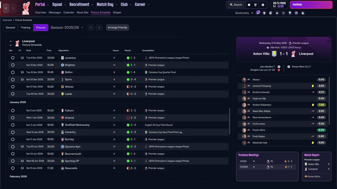Screen dimensions: 337x189
Task: Select the Bournemouth fixture radio button
Action: pyautogui.click(x=13, y=154)
